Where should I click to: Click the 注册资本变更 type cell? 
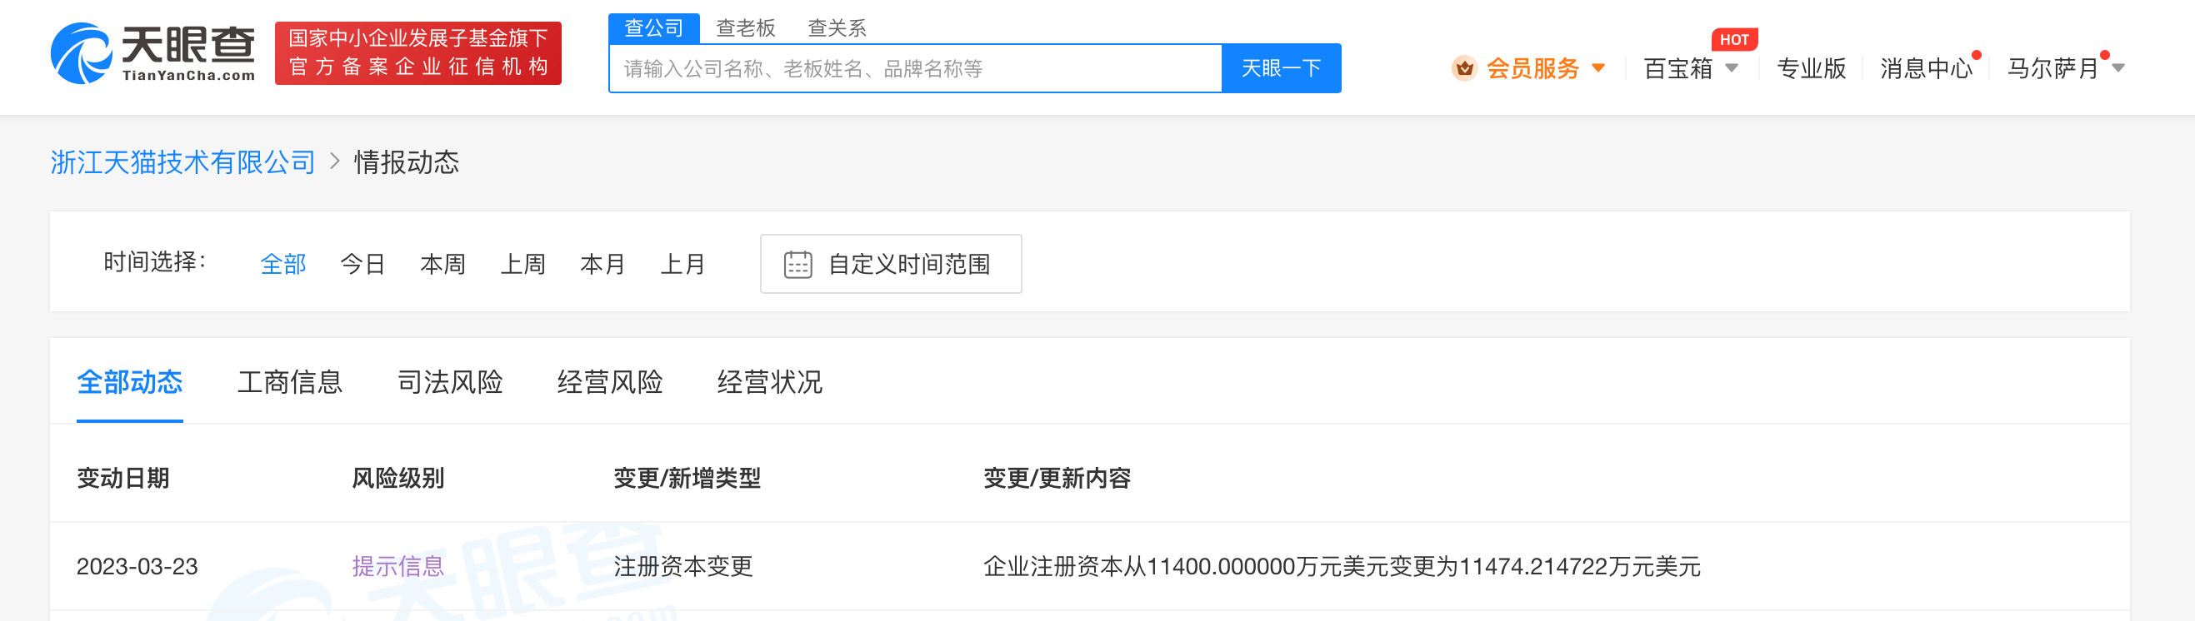tap(683, 567)
